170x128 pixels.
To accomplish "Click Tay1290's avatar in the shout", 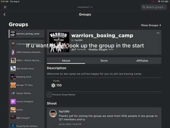I will coord(53,113).
